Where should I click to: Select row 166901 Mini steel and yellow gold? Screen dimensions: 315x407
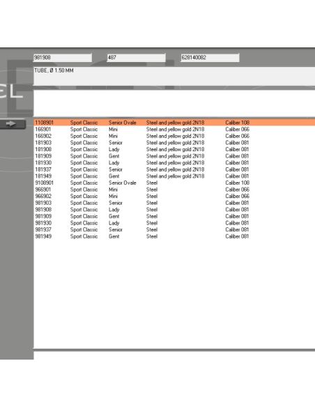174,129
